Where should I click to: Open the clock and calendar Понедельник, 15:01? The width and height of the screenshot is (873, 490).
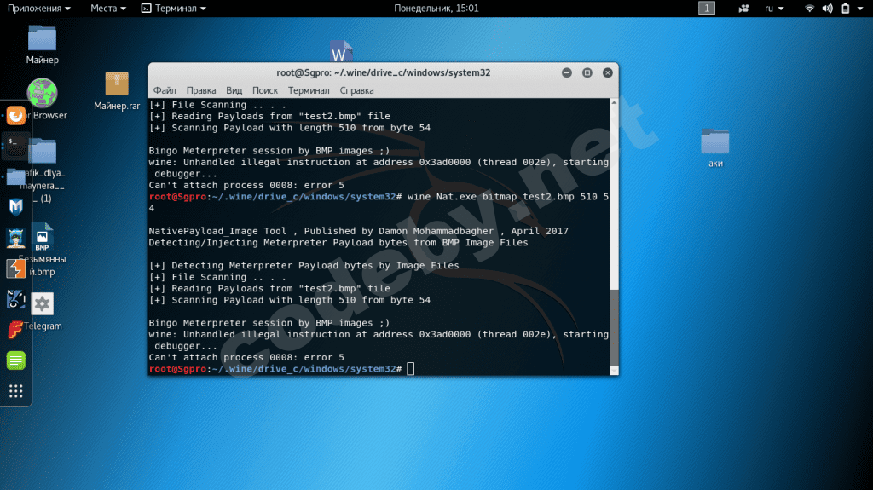(436, 9)
